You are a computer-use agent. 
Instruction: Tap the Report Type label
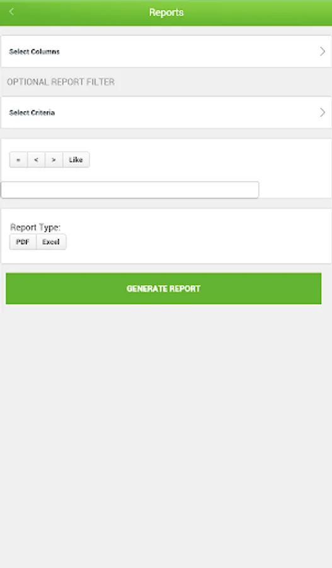click(x=35, y=227)
